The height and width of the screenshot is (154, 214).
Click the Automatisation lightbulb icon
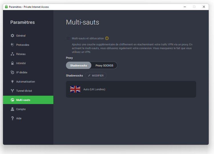coord(13,82)
